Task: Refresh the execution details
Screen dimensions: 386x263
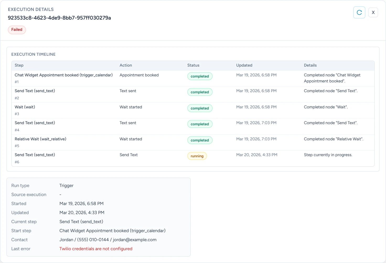Action: tap(359, 12)
